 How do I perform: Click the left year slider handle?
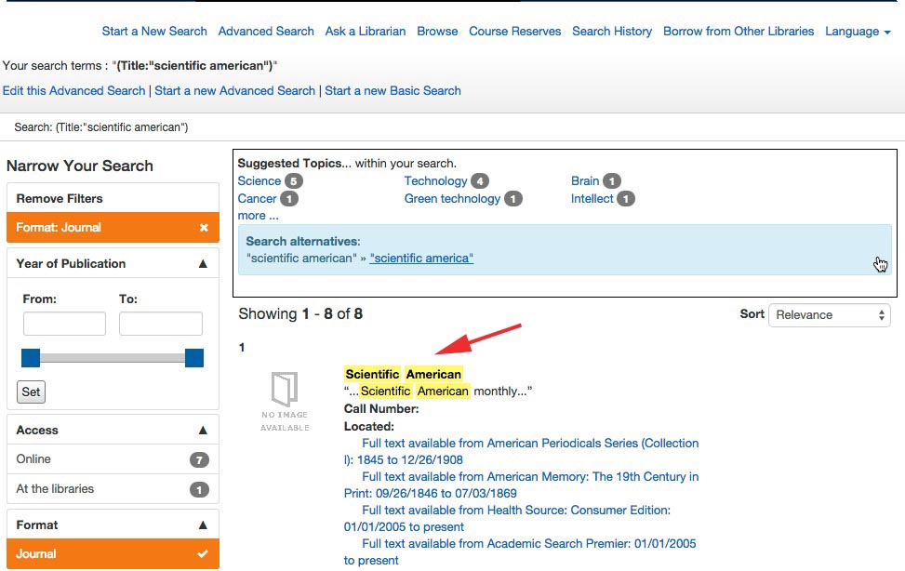(31, 358)
